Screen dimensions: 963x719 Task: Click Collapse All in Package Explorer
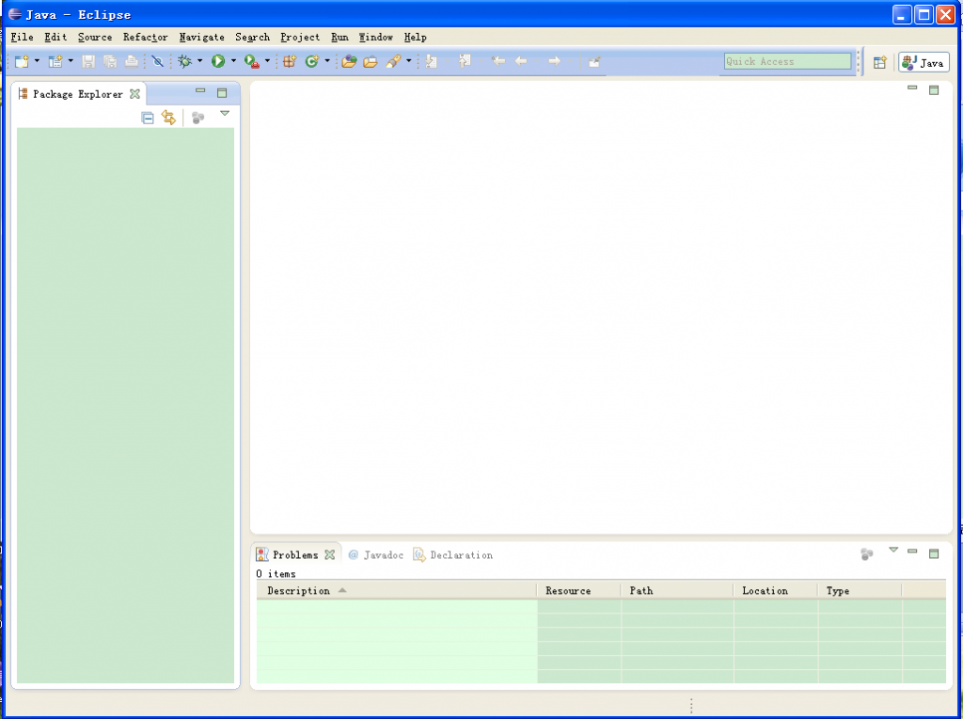pos(148,118)
